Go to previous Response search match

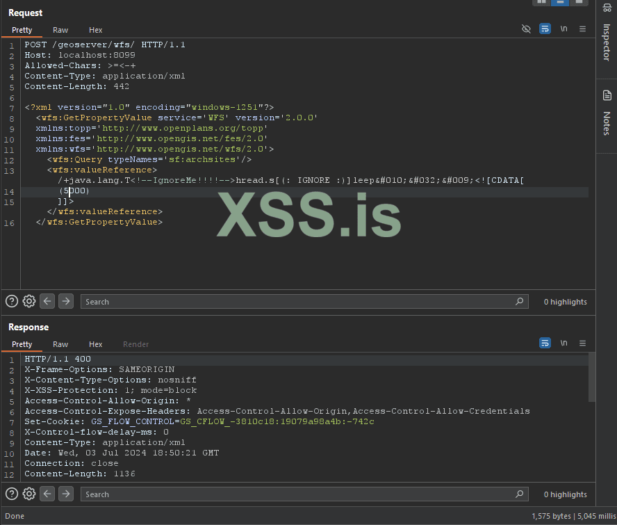click(47, 494)
